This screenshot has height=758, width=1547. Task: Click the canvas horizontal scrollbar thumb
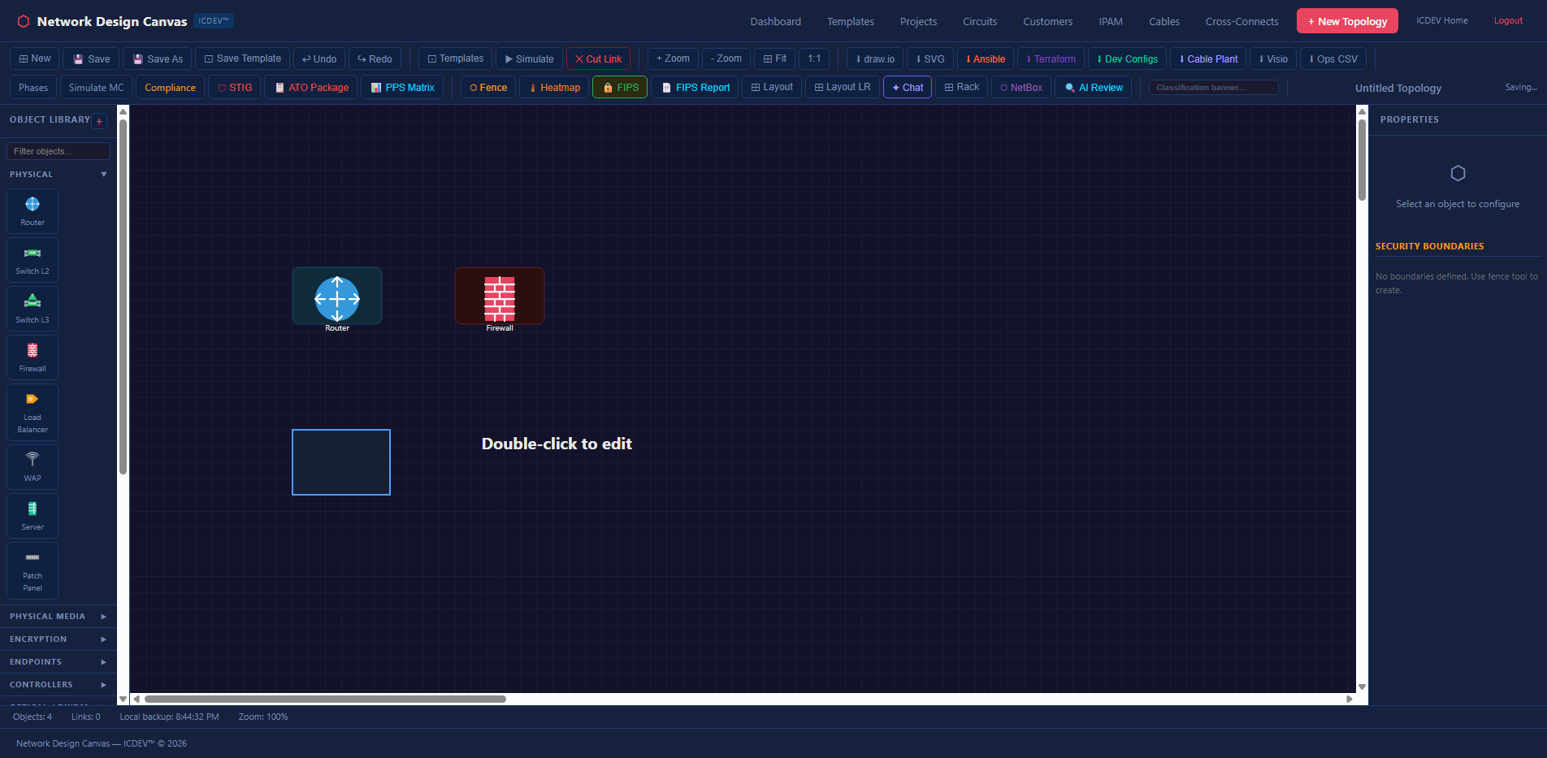point(325,699)
